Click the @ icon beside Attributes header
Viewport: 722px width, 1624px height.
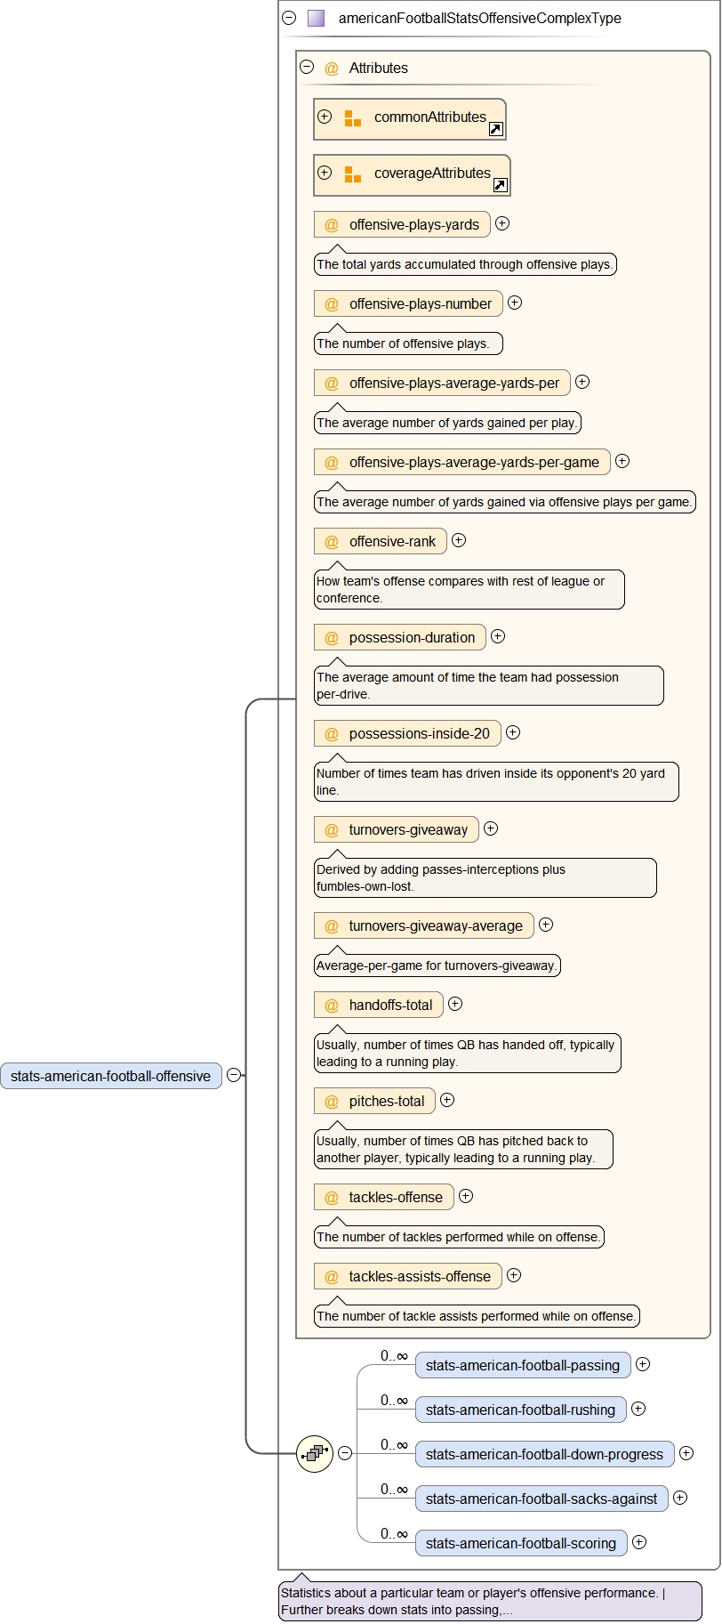(332, 69)
